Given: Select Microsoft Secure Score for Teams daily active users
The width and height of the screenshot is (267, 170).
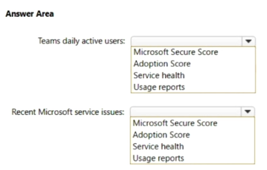Looking at the screenshot, I should 175,52.
